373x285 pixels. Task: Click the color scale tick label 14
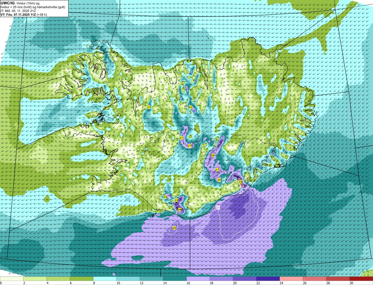pyautogui.click(x=165, y=283)
